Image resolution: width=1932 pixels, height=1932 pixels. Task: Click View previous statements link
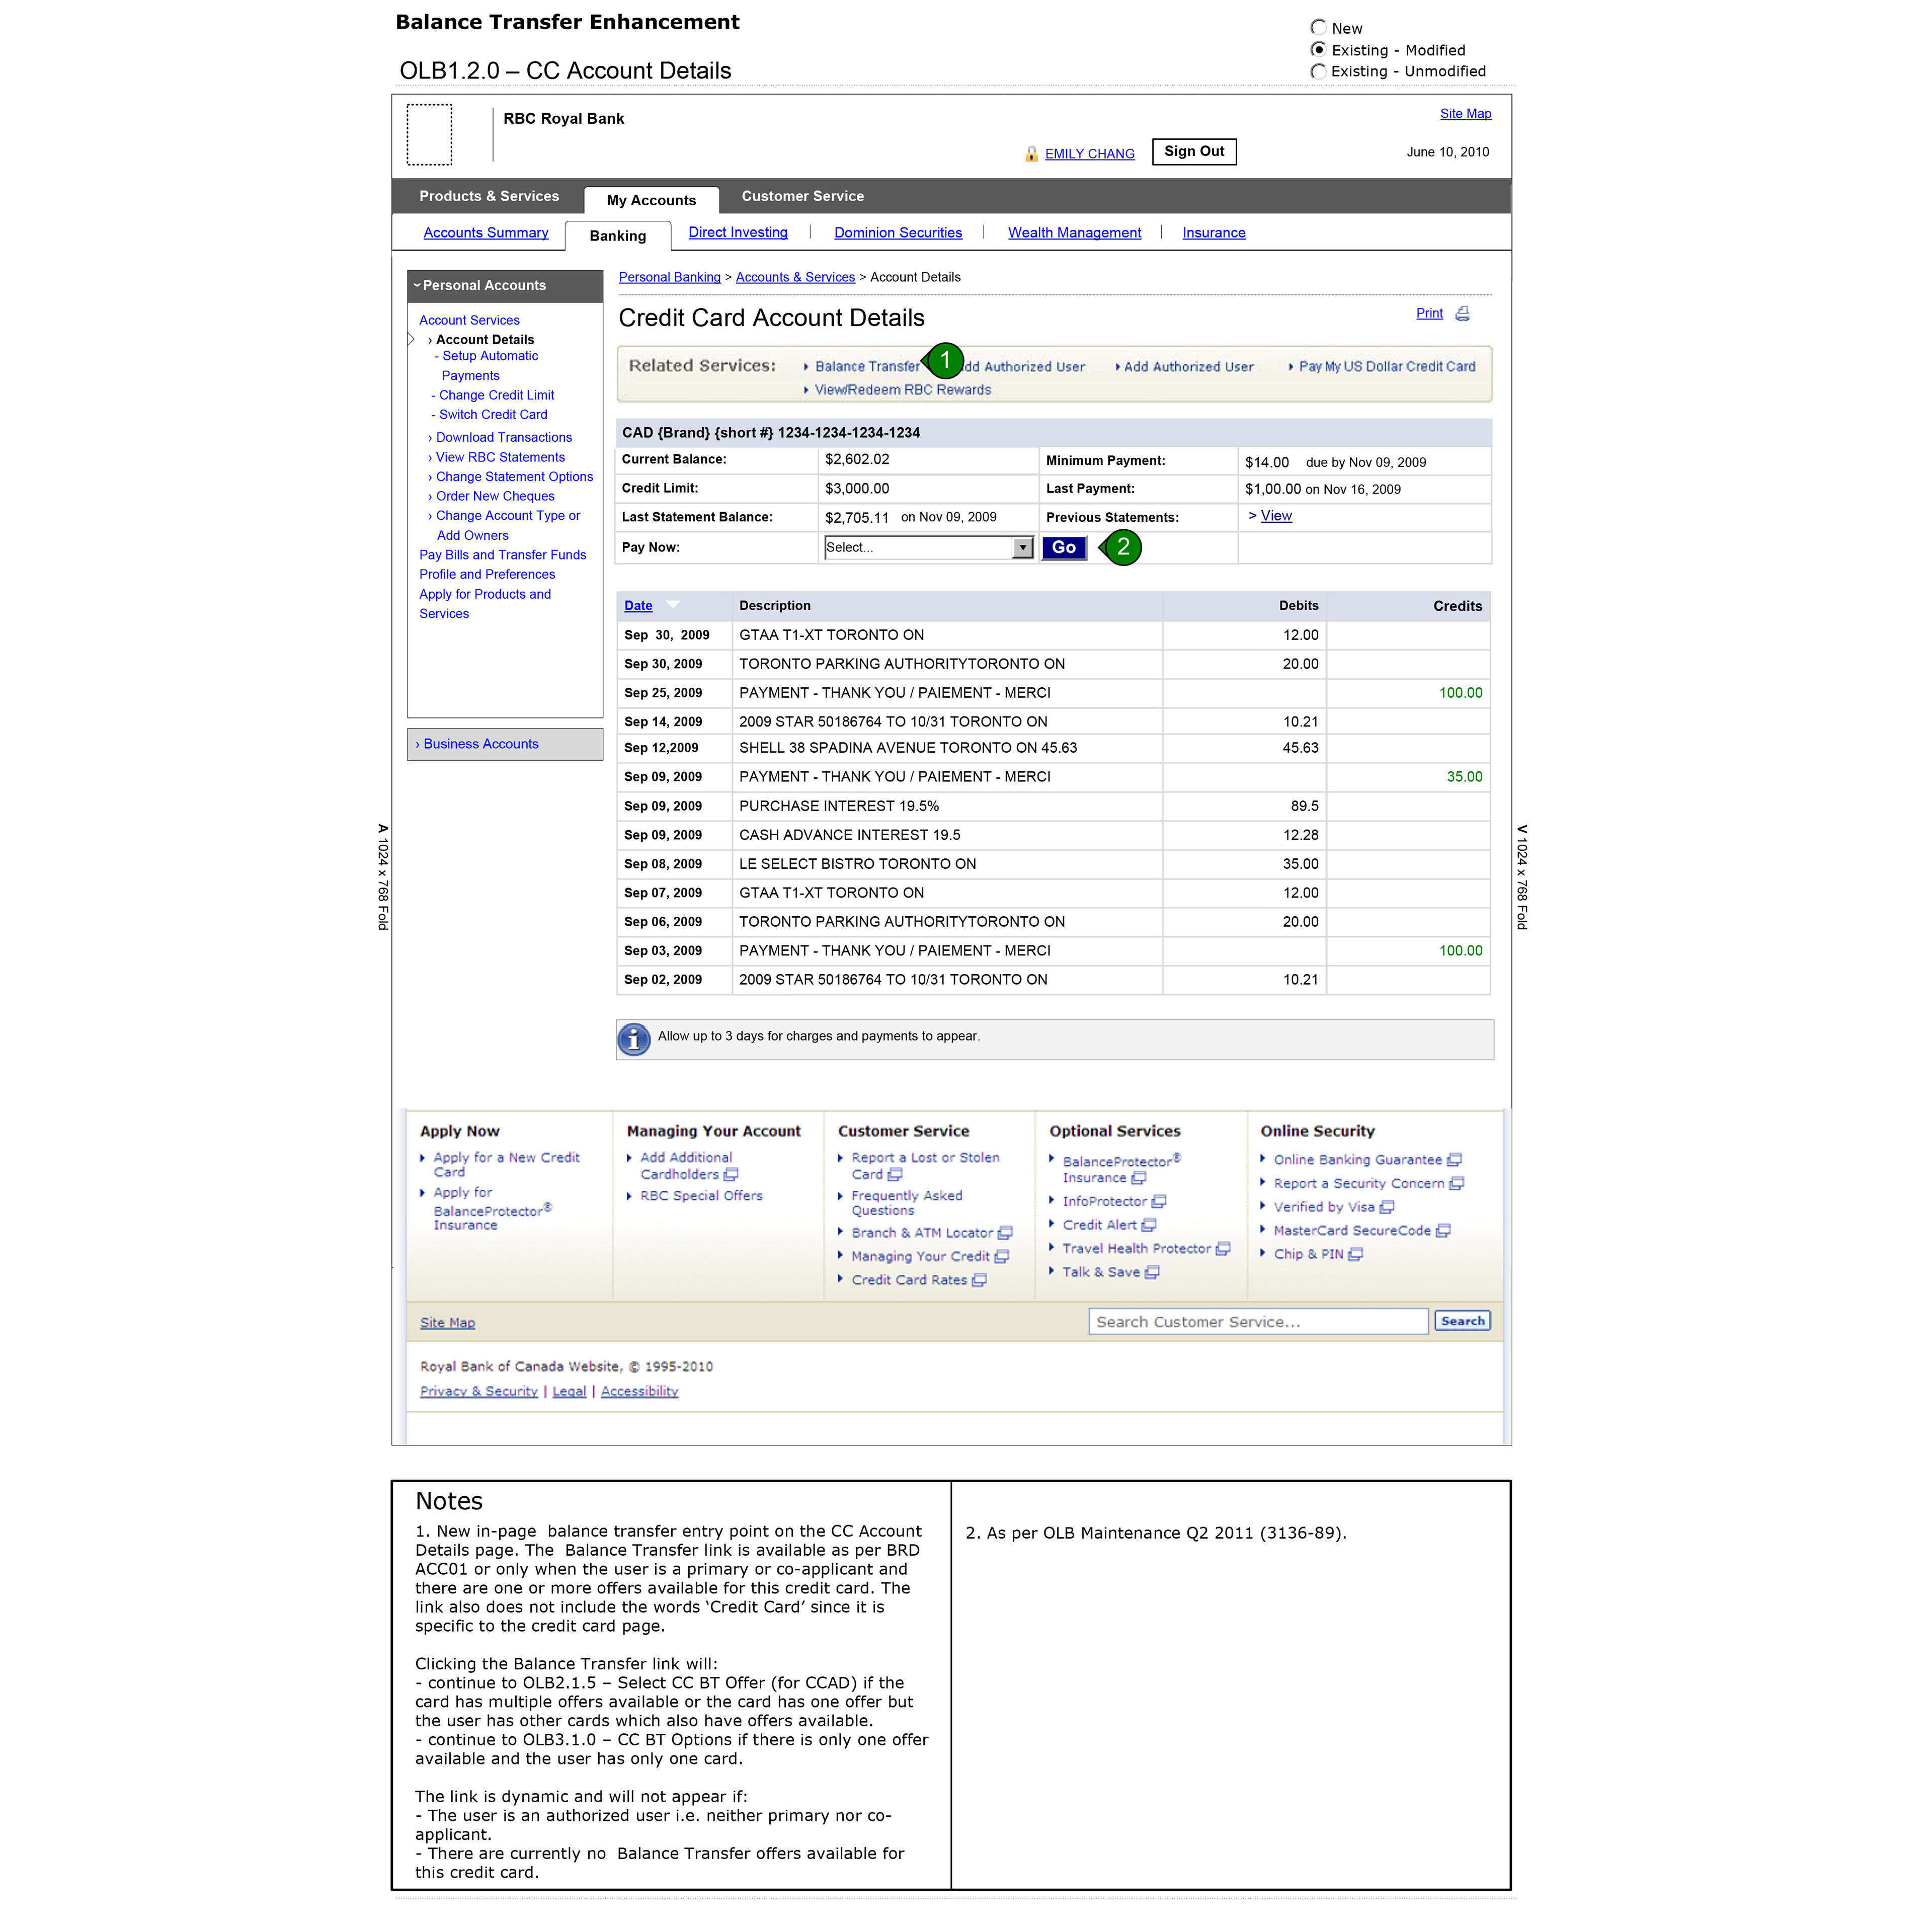tap(1276, 516)
